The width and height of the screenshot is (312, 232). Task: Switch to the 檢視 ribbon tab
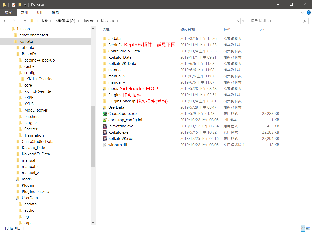[55, 13]
